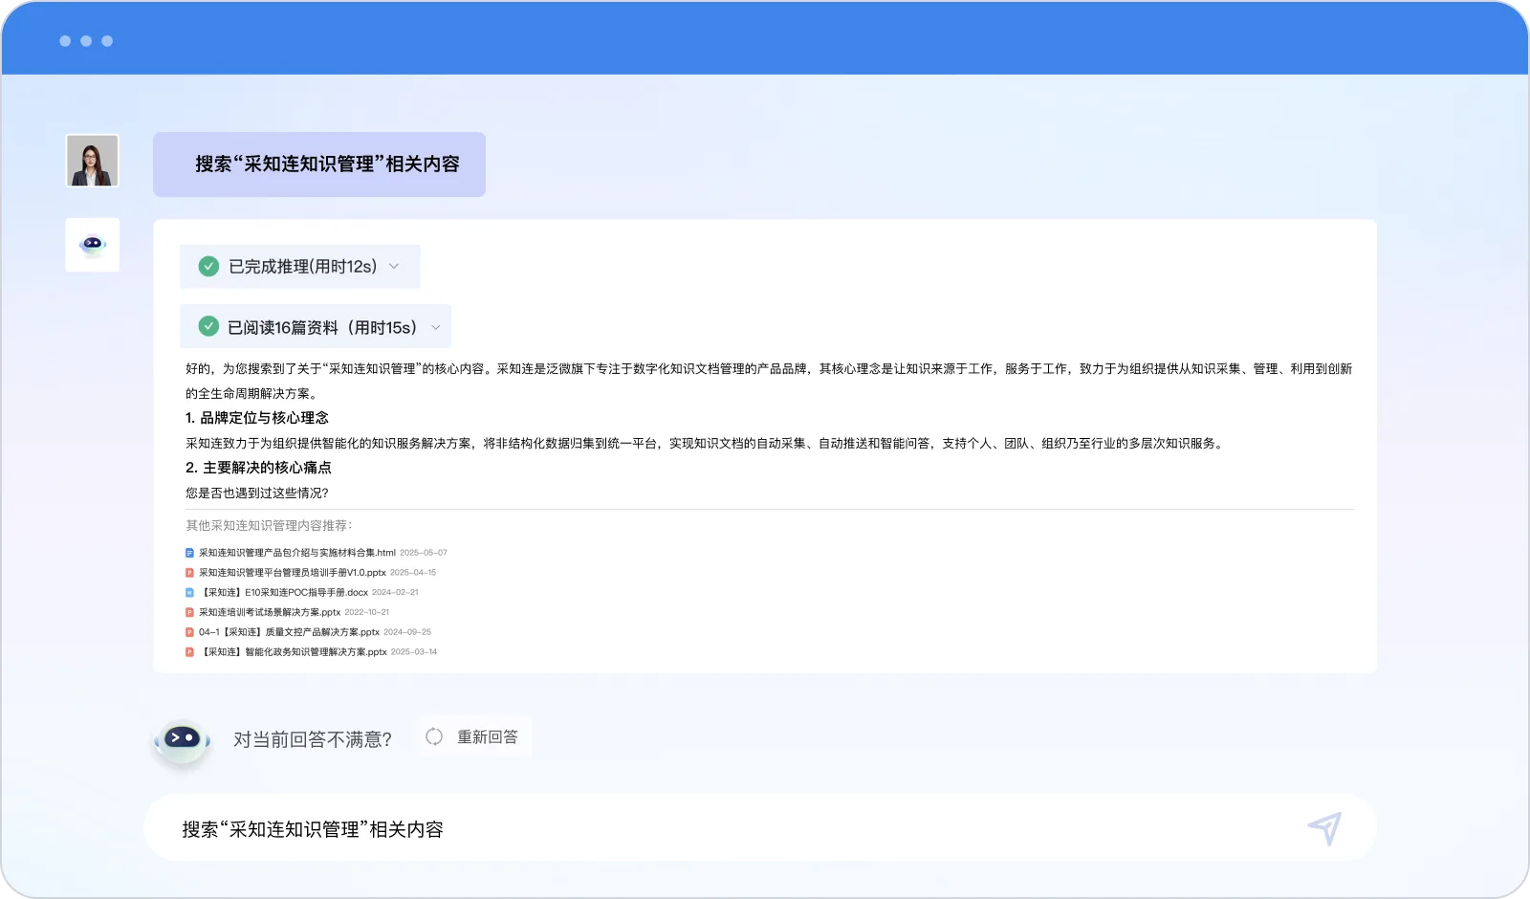Open 采知连知识管理产品包介绍与实施材料合集.html
Screen dimensions: 1530x899
296,553
